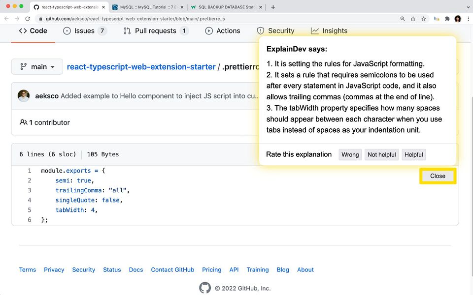Switch to the SQL BACKUP DATABASE browser tab
The image size is (473, 295).
227,7
